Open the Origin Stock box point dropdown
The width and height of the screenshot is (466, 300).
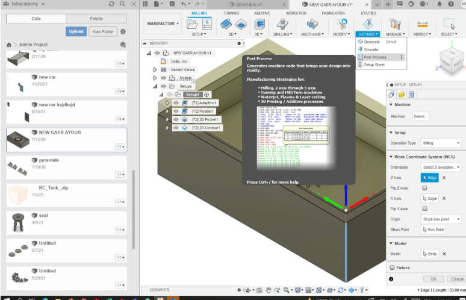441,219
